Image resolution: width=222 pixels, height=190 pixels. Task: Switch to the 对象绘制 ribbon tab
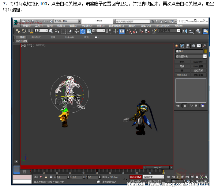click(70, 37)
